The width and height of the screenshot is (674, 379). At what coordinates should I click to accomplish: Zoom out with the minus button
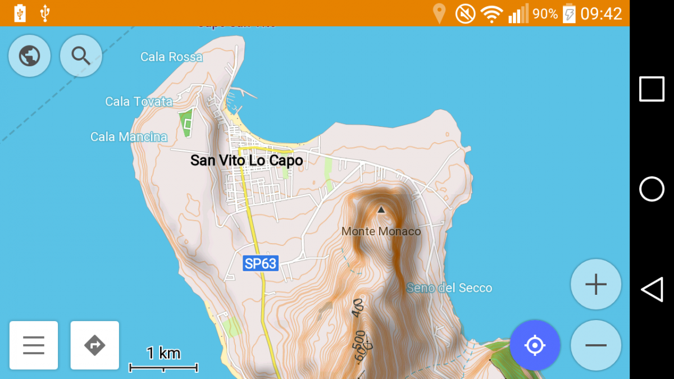pyautogui.click(x=596, y=345)
